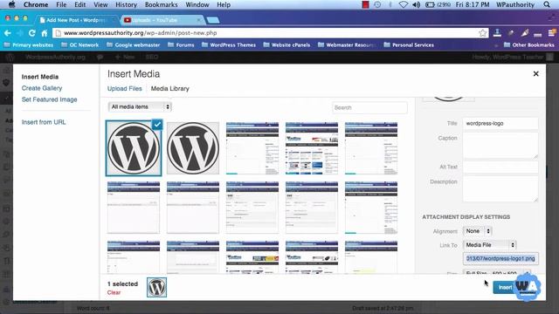Screen dimensions: 559x314
Task: Open Forums bookmarks folder
Action: 181,44
